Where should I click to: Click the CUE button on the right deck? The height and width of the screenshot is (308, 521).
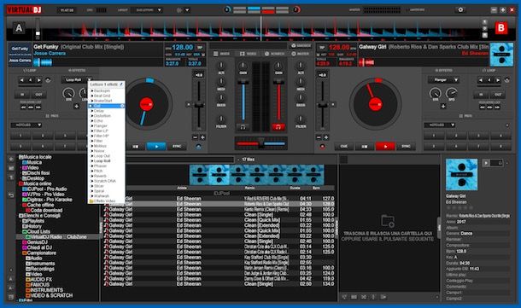[344, 147]
